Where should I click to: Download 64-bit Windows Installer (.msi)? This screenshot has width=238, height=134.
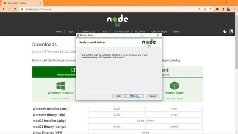(174, 109)
